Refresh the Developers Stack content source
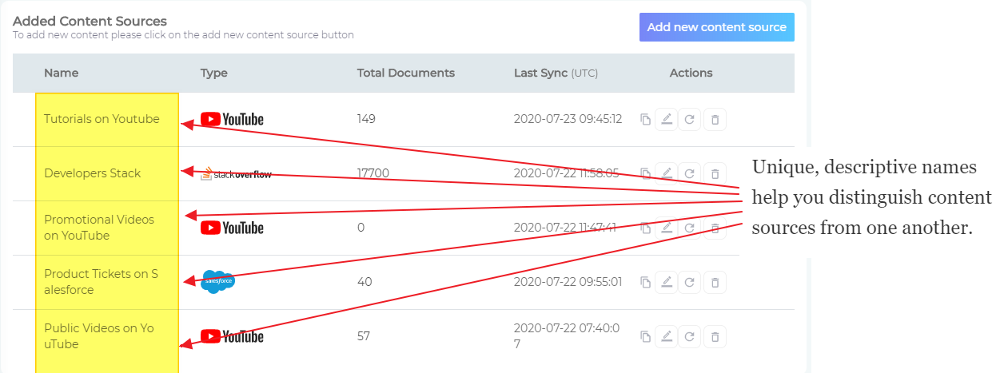Viewport: 1008px width, 373px height. tap(689, 173)
